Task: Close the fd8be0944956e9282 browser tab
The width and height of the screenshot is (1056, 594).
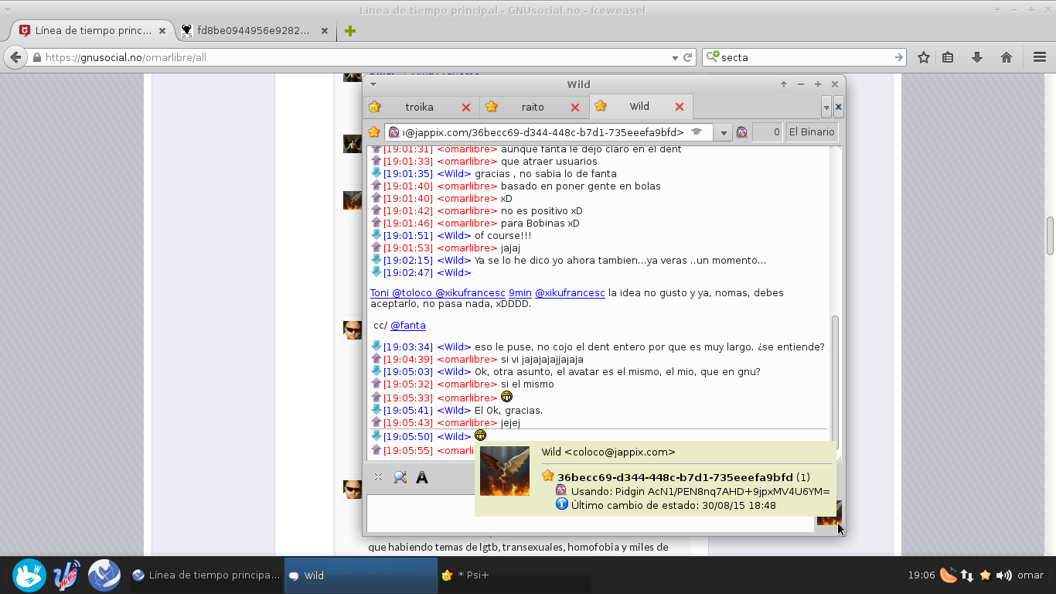Action: pos(325,31)
